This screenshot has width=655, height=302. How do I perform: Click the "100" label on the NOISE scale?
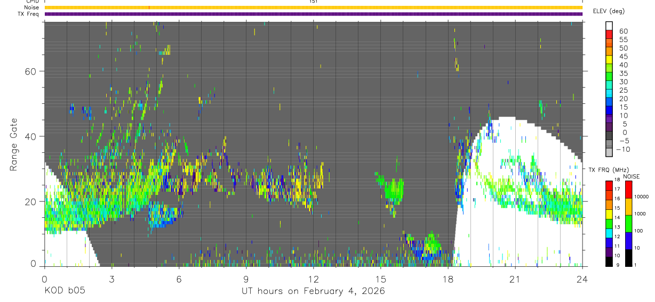tap(638, 231)
